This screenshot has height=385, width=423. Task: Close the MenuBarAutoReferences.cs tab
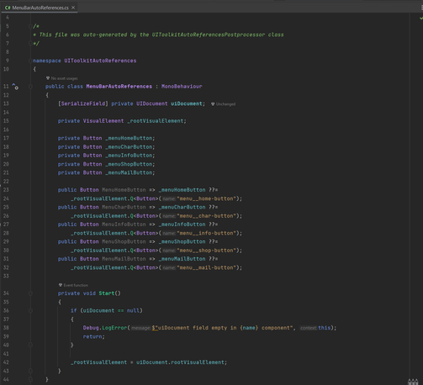pos(73,8)
